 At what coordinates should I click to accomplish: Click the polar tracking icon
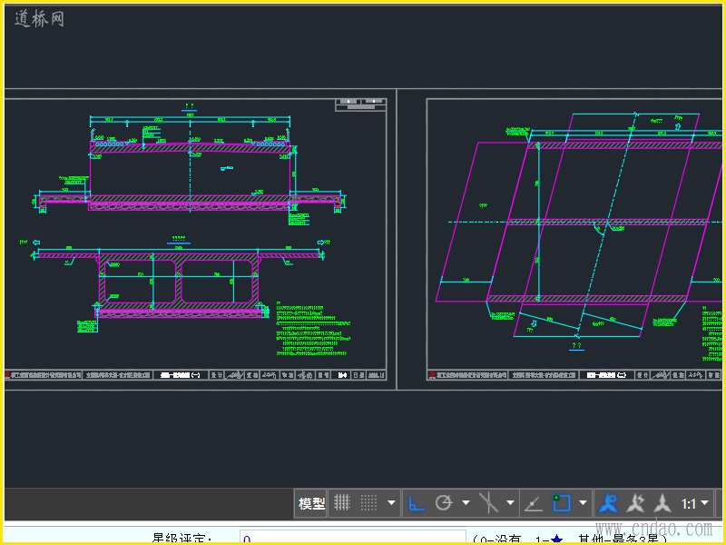(444, 502)
